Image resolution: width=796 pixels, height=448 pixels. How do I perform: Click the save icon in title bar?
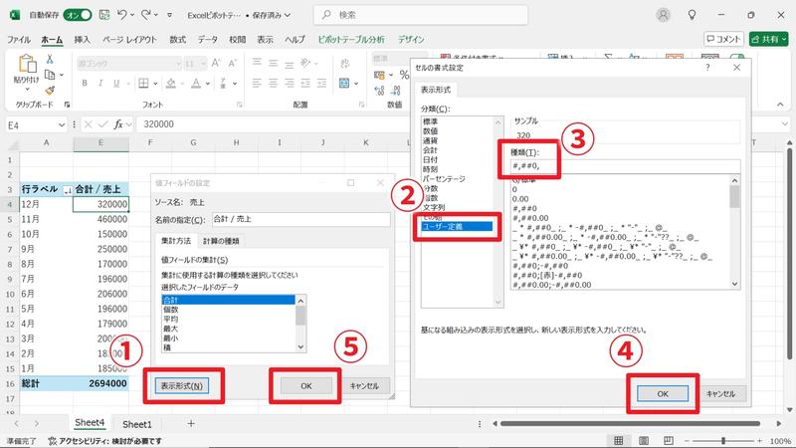(104, 15)
